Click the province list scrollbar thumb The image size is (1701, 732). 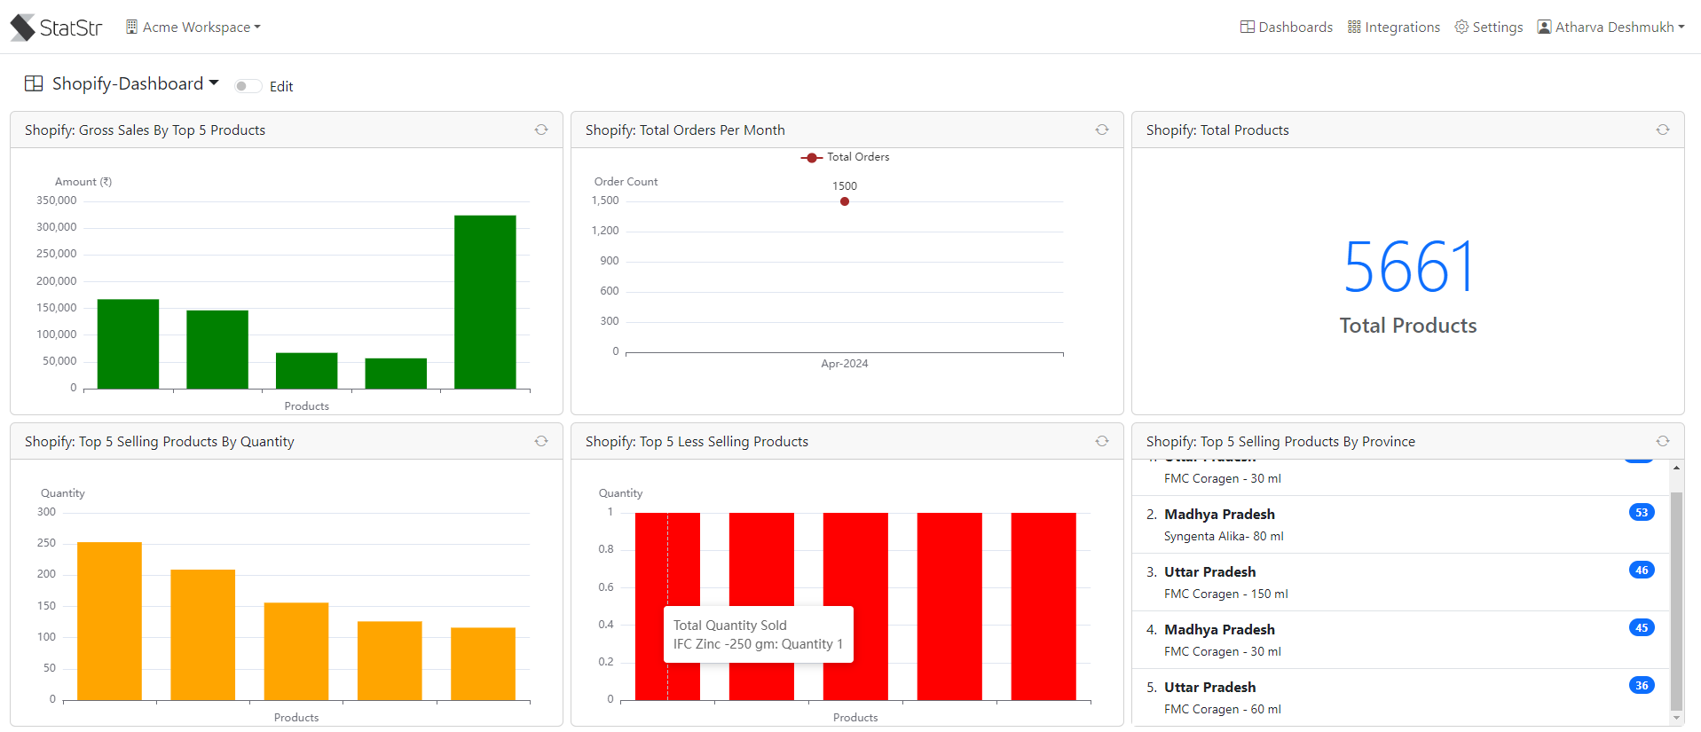pos(1676,602)
